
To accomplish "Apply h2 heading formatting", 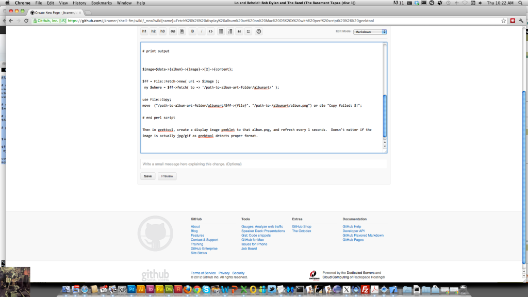I will coord(153,31).
